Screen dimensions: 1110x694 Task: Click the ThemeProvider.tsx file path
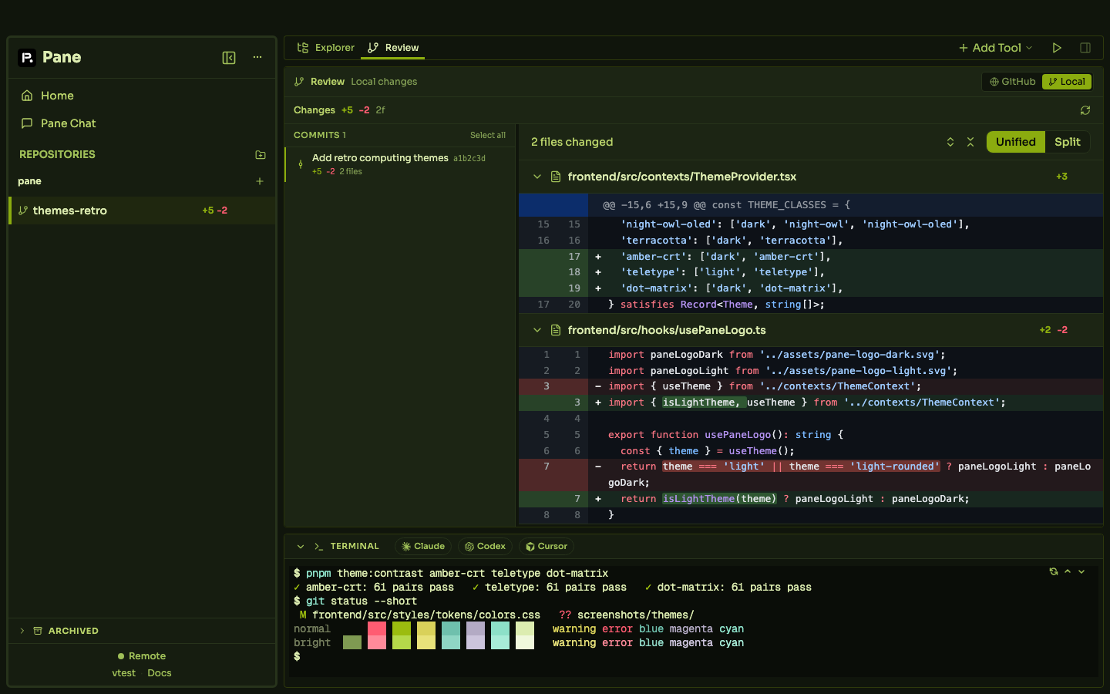coord(682,177)
